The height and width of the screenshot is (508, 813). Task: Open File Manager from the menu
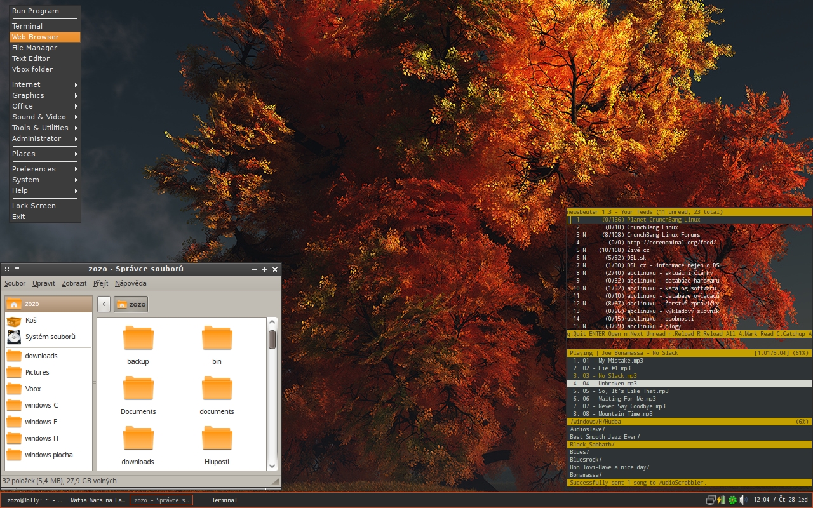[44, 48]
